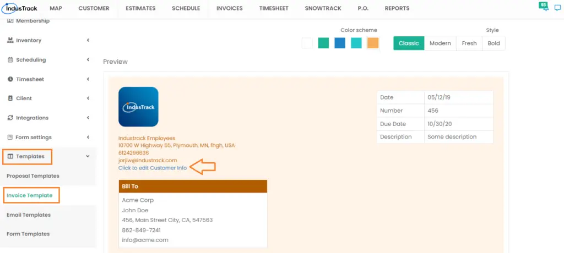Screen dimensions: 564x253
Task: Open the ESTIMATES menu
Action: click(140, 8)
